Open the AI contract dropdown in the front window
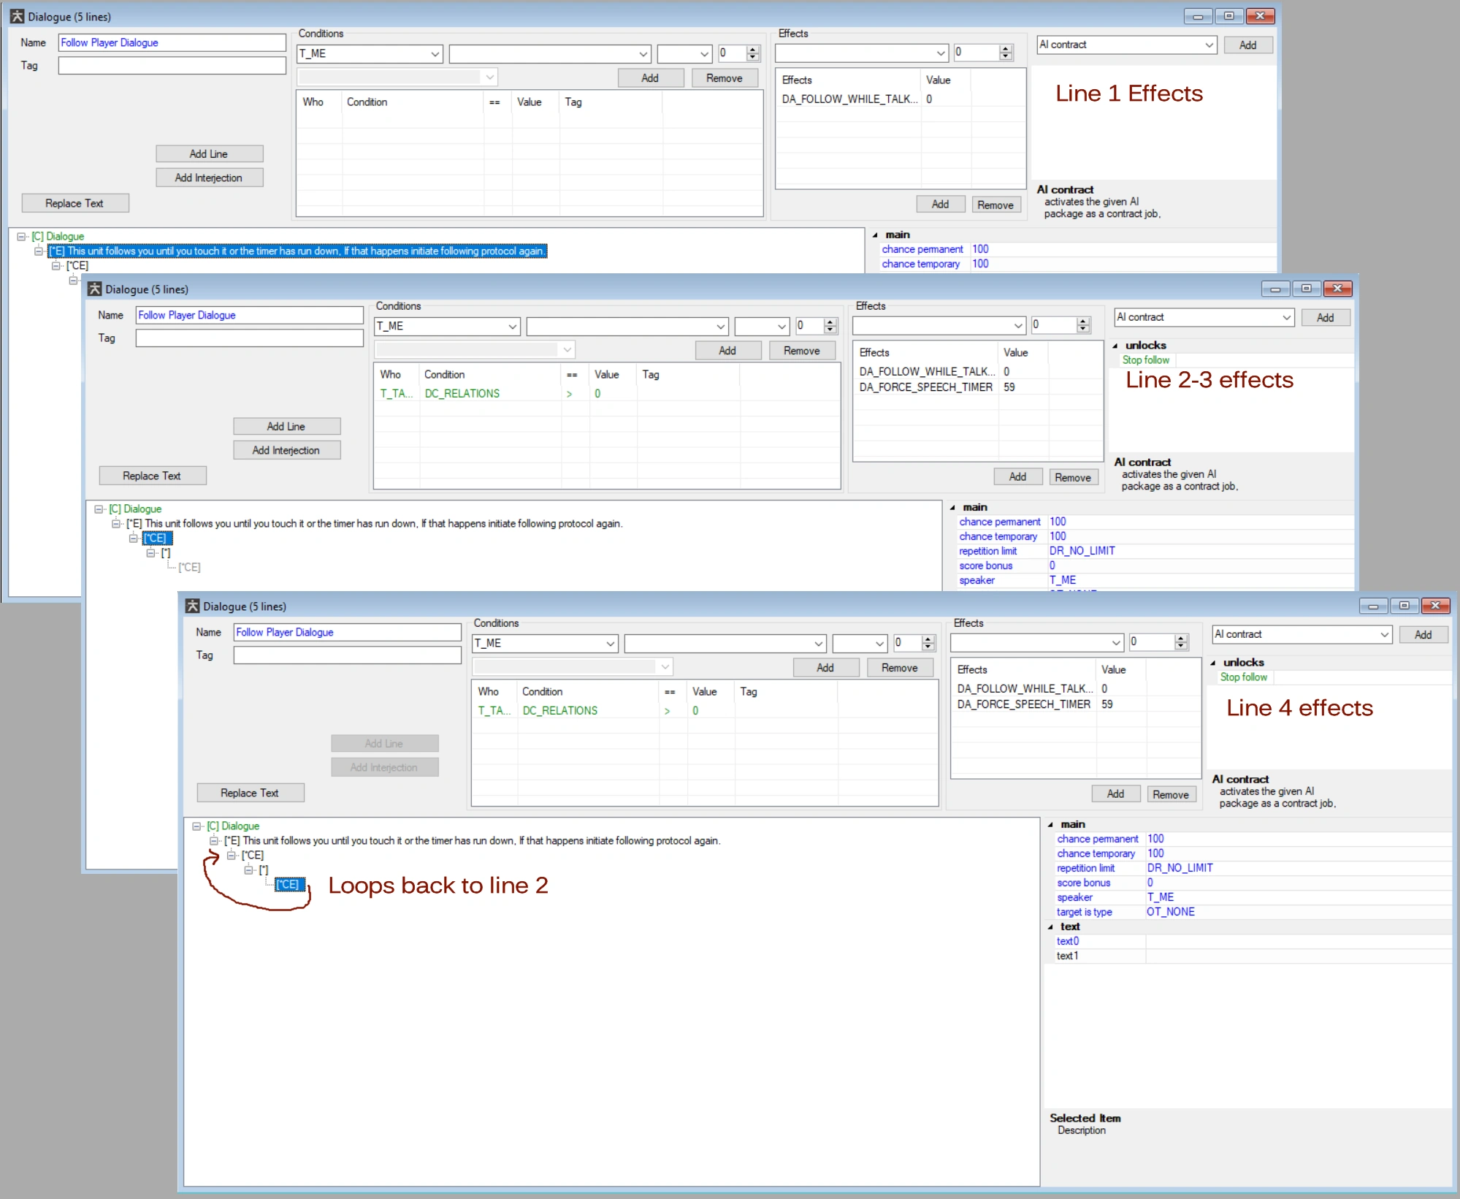Image resolution: width=1460 pixels, height=1199 pixels. pos(1384,635)
